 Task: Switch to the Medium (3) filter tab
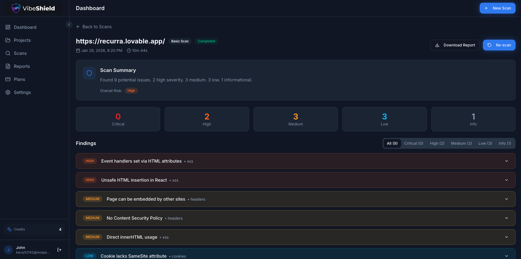[x=461, y=143]
